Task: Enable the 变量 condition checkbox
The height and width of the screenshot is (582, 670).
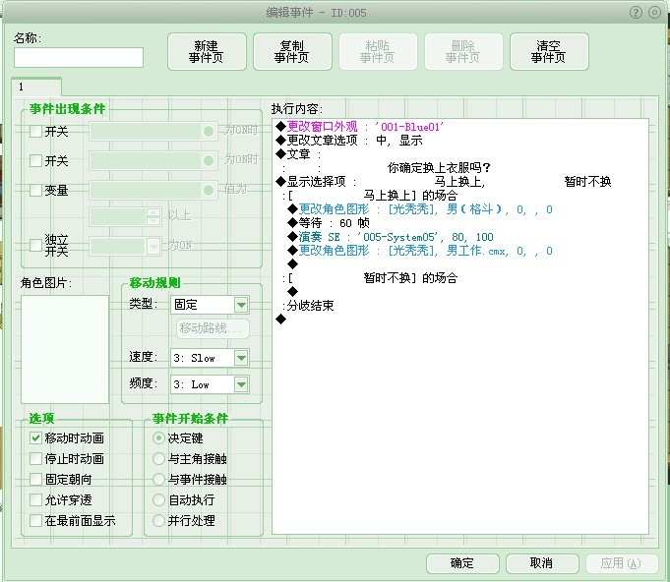Action: (35, 190)
